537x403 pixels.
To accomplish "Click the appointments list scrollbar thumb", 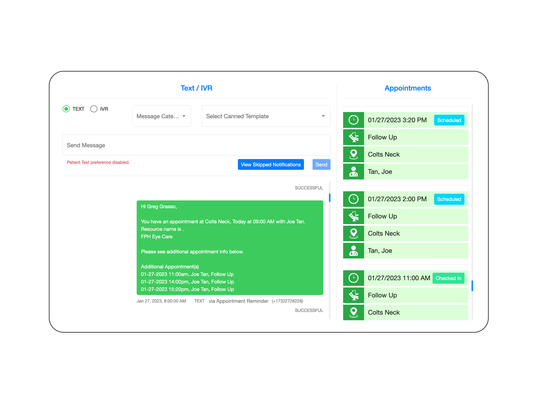I will point(472,286).
